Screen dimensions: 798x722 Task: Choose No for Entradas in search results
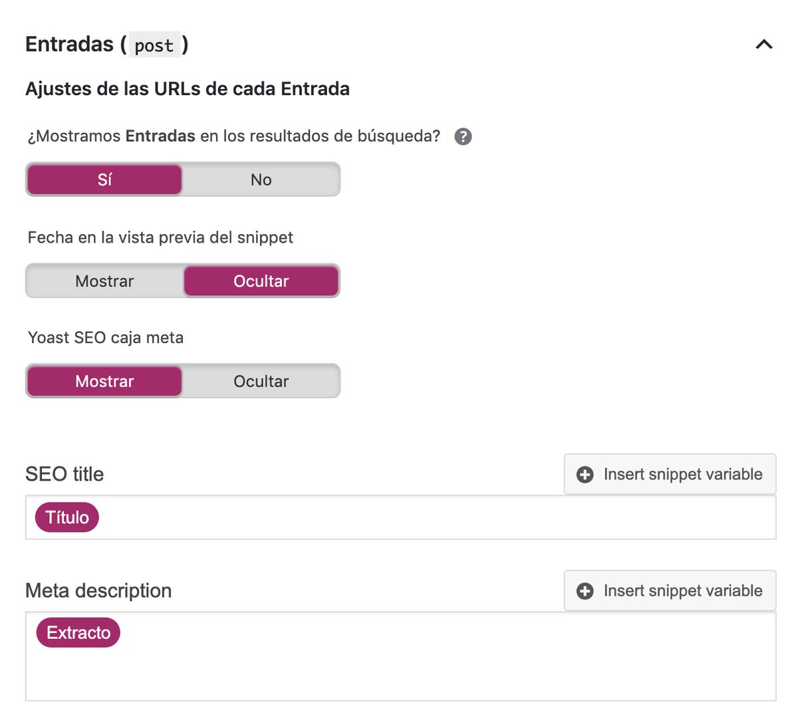tap(261, 180)
